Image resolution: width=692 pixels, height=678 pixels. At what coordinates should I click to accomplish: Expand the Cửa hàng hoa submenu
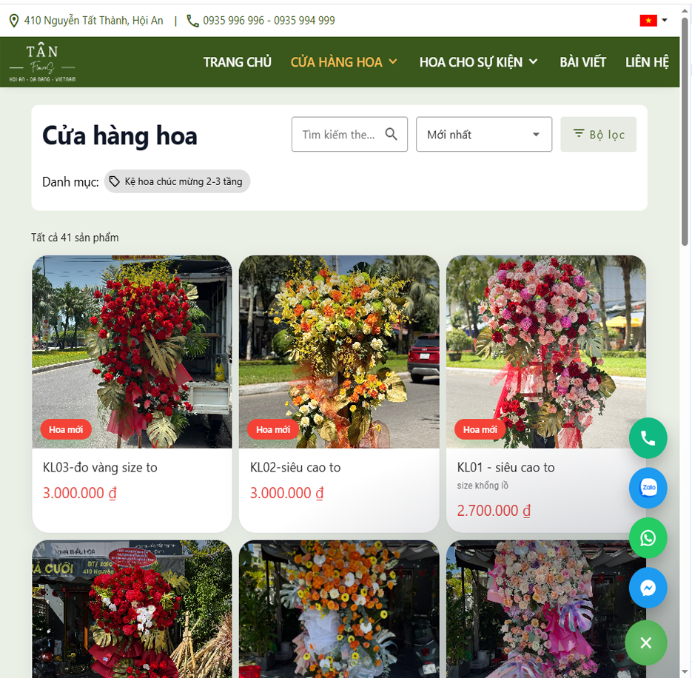pyautogui.click(x=393, y=62)
